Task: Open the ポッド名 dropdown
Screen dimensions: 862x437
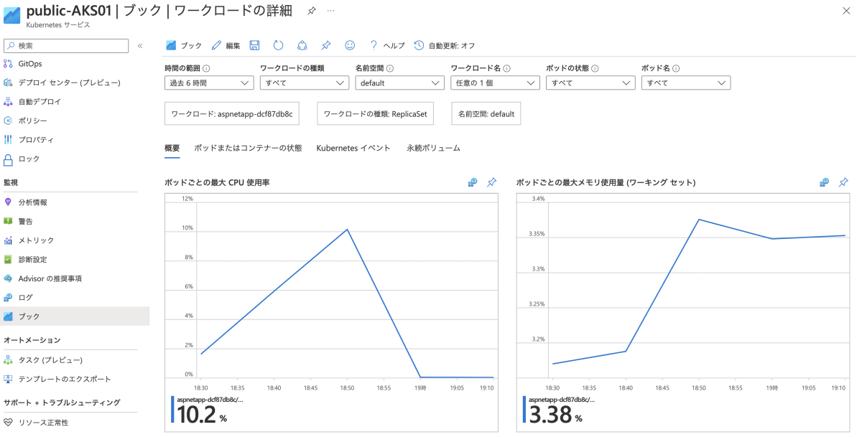Action: [685, 83]
